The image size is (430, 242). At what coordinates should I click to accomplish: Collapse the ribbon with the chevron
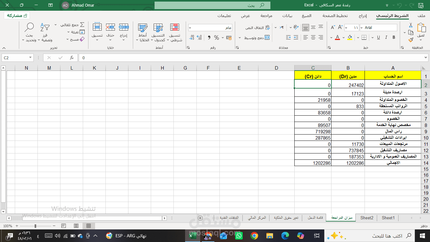pyautogui.click(x=4, y=48)
